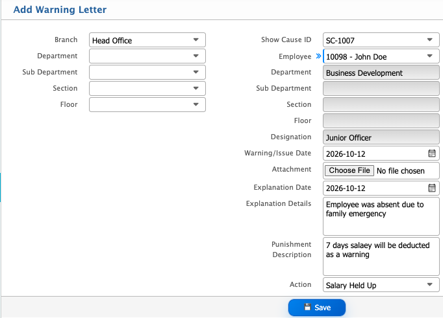The width and height of the screenshot is (443, 318).
Task: Click the Warning/Issue Date label
Action: [x=277, y=153]
